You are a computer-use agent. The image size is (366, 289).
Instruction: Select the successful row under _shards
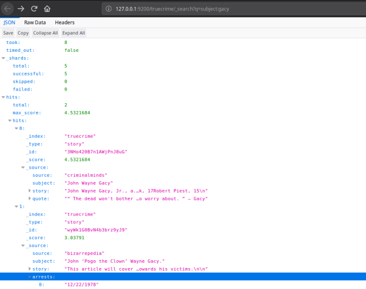tap(183, 74)
